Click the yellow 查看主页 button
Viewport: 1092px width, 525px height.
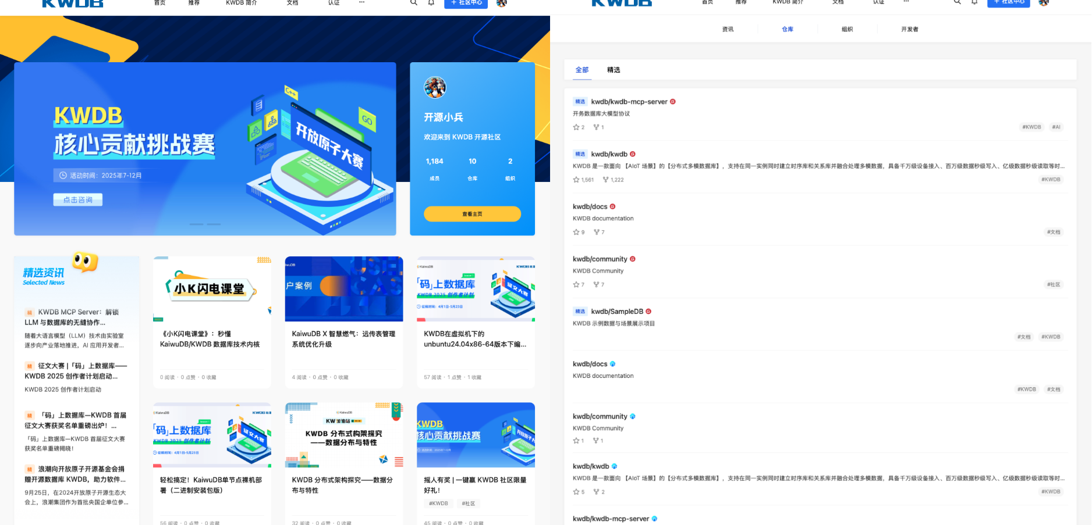point(472,214)
